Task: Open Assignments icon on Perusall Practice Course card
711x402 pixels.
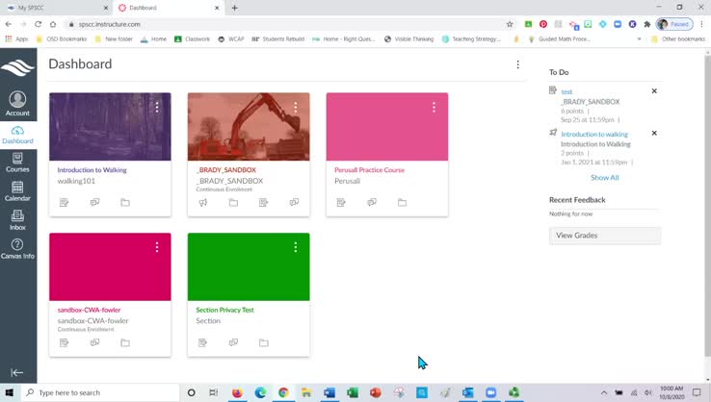Action: pyautogui.click(x=341, y=202)
